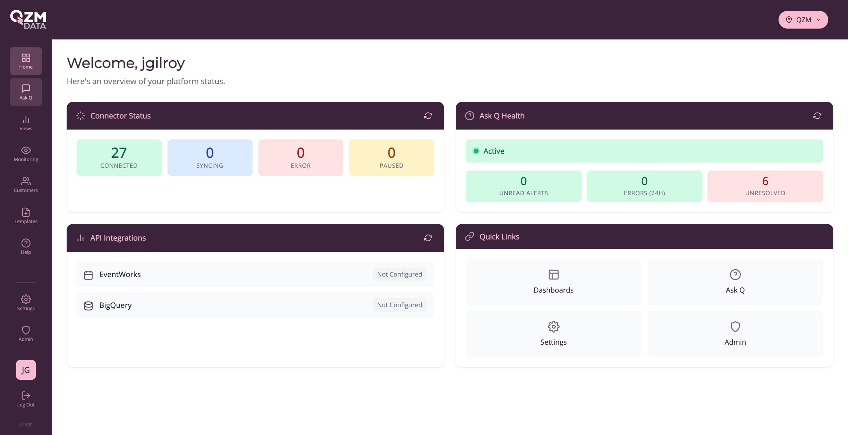Open Settings from the sidebar
The height and width of the screenshot is (435, 848).
click(x=26, y=303)
